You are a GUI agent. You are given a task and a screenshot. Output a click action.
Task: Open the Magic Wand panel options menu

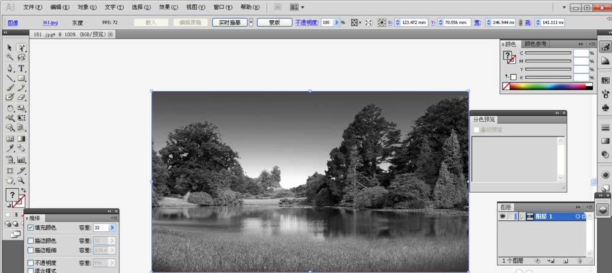click(x=115, y=217)
